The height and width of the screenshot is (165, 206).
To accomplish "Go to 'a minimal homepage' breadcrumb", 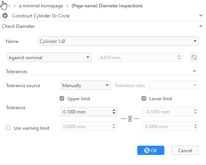I will point(41,6).
